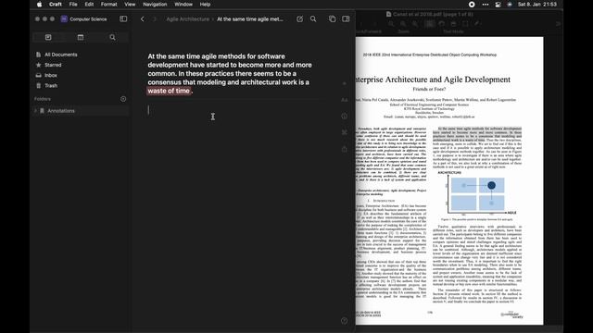Click the document title paragraph text

tap(230, 74)
